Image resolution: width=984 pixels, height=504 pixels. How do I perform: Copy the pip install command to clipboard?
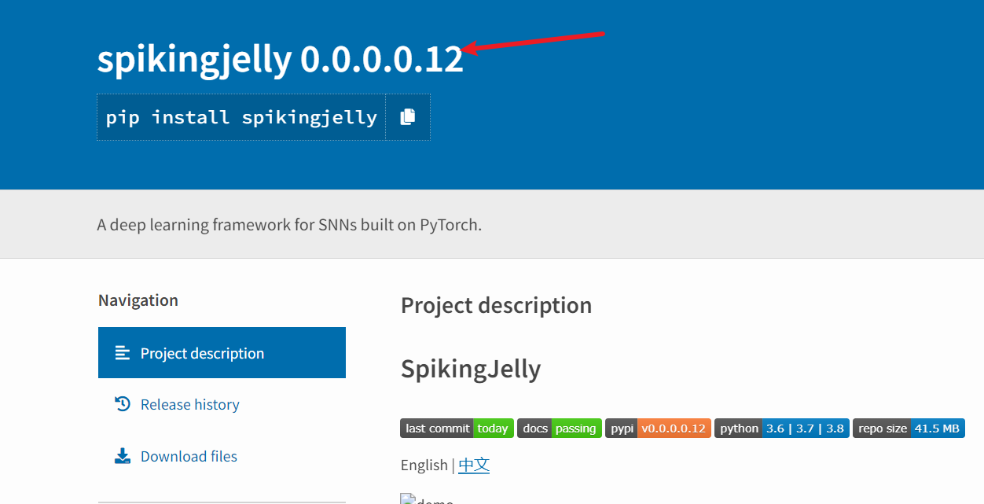[x=408, y=116]
